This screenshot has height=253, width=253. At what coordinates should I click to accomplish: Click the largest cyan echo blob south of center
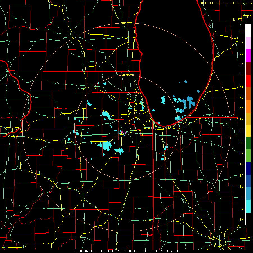point(106,146)
